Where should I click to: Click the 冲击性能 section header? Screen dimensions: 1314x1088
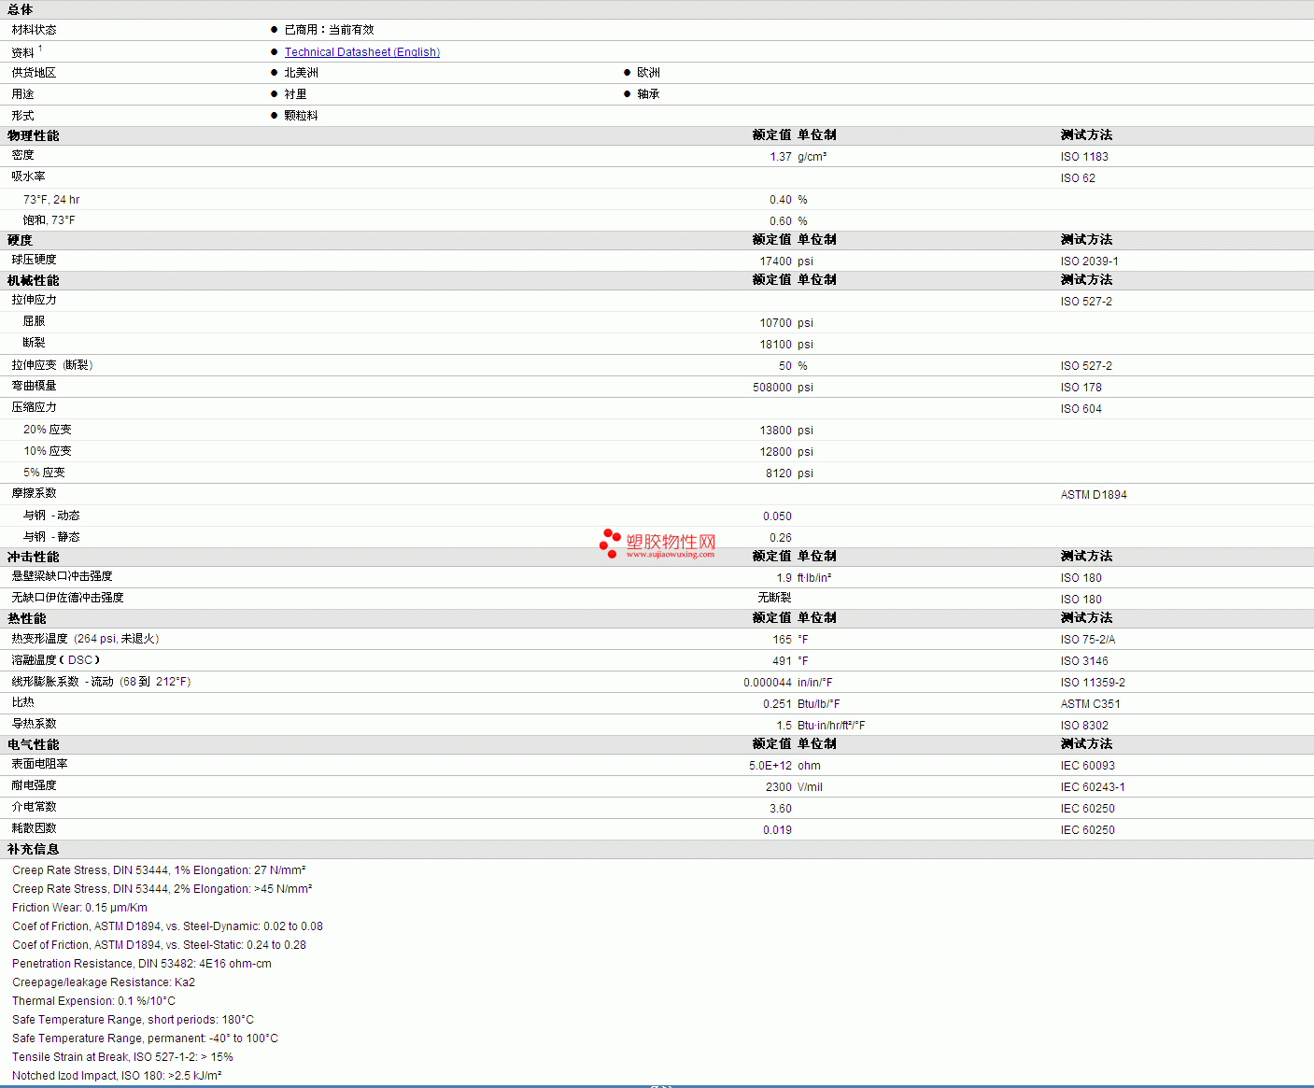click(x=34, y=557)
